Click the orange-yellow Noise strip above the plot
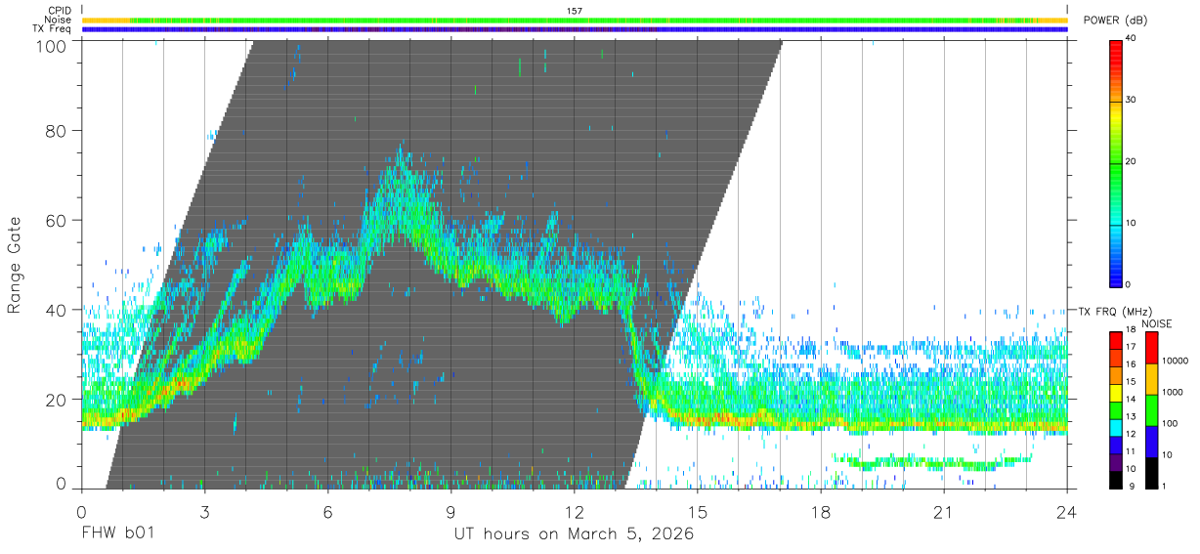Screen dimensions: 1200x554 tap(577, 20)
